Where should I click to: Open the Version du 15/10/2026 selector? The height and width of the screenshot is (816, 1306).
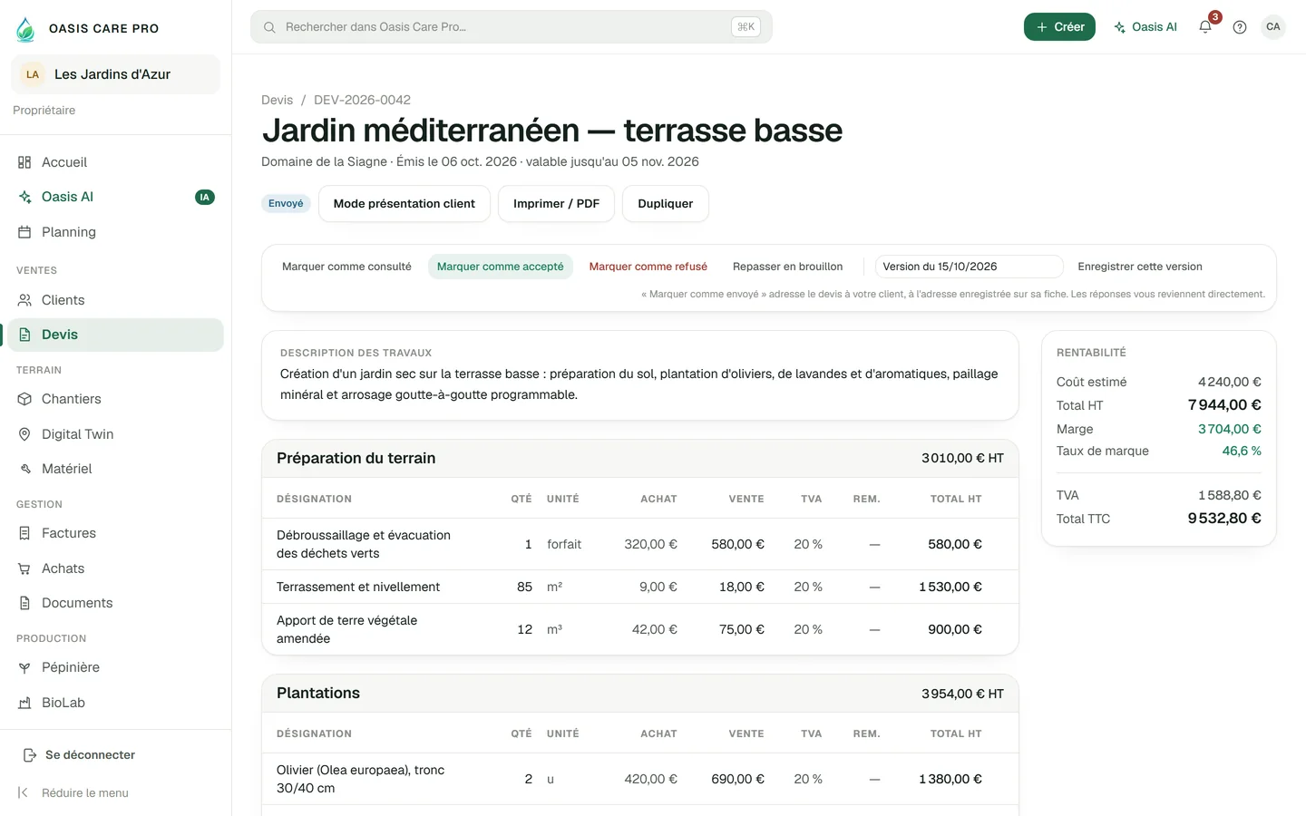969,267
